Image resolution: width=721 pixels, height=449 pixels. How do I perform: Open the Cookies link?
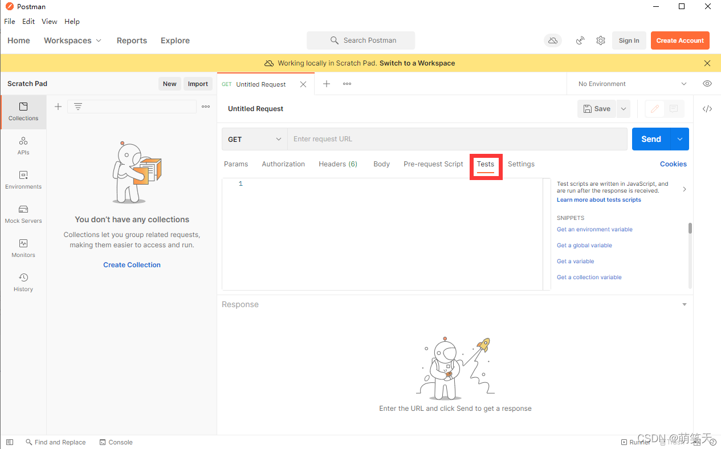point(673,164)
